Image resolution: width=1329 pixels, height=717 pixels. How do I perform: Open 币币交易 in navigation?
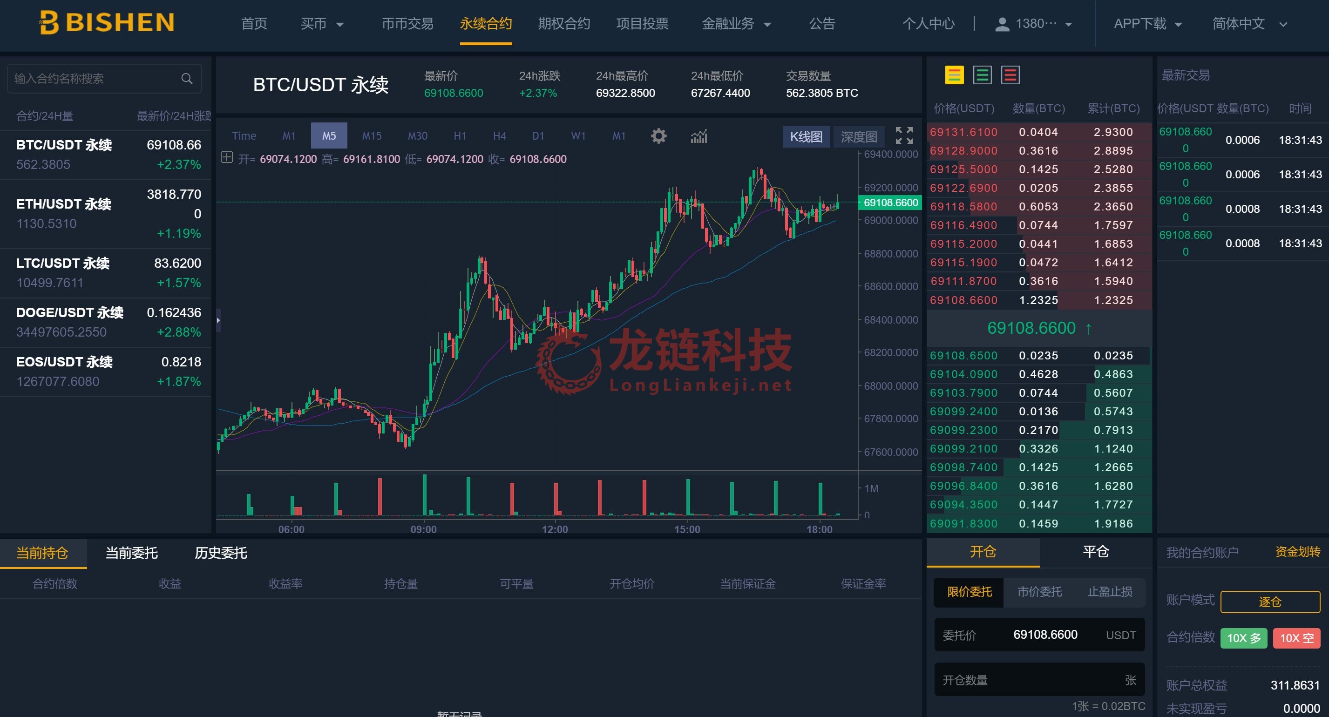click(x=407, y=24)
